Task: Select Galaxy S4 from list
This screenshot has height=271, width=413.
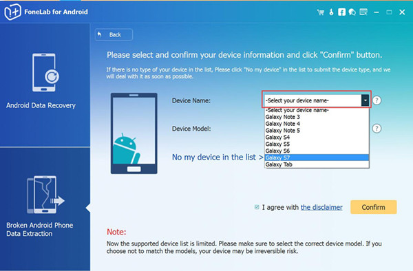Action: point(317,138)
